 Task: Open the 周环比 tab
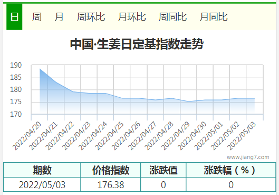91,17
